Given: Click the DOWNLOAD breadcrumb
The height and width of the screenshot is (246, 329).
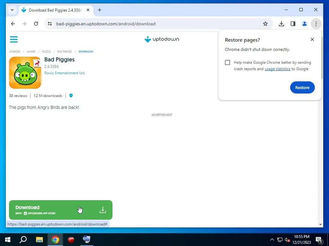Looking at the screenshot, I should 86,52.
